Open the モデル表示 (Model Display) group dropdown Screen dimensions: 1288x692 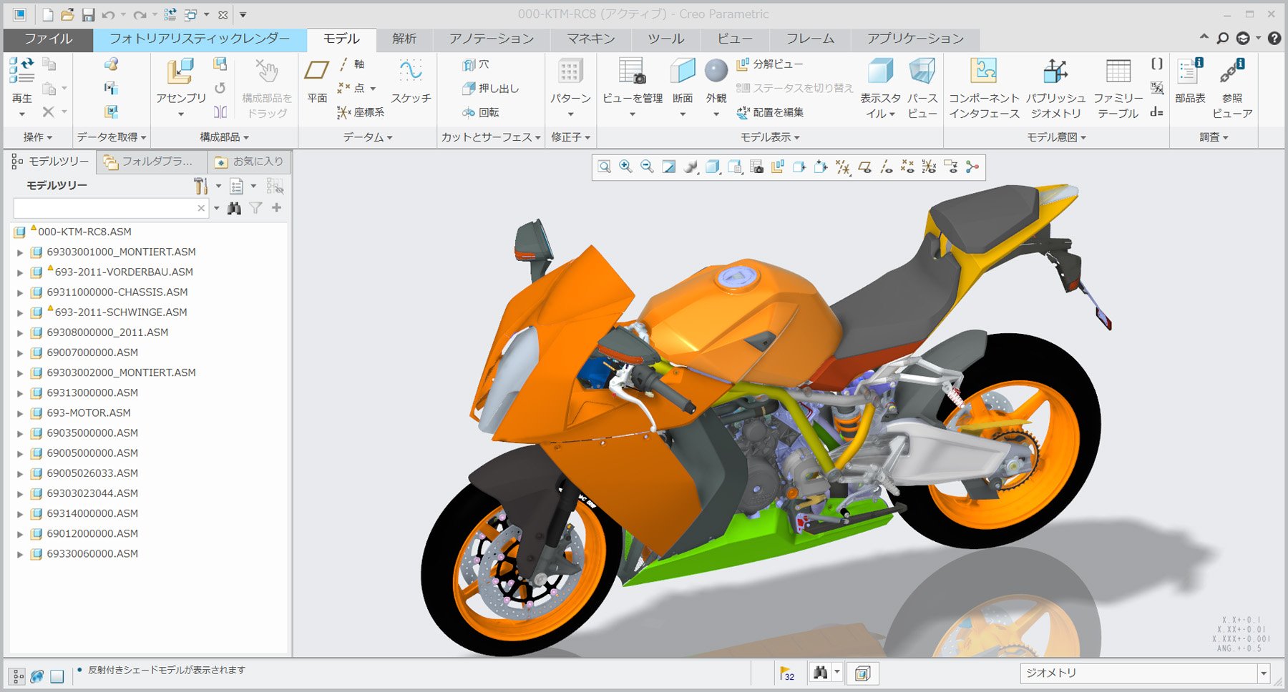click(x=770, y=137)
